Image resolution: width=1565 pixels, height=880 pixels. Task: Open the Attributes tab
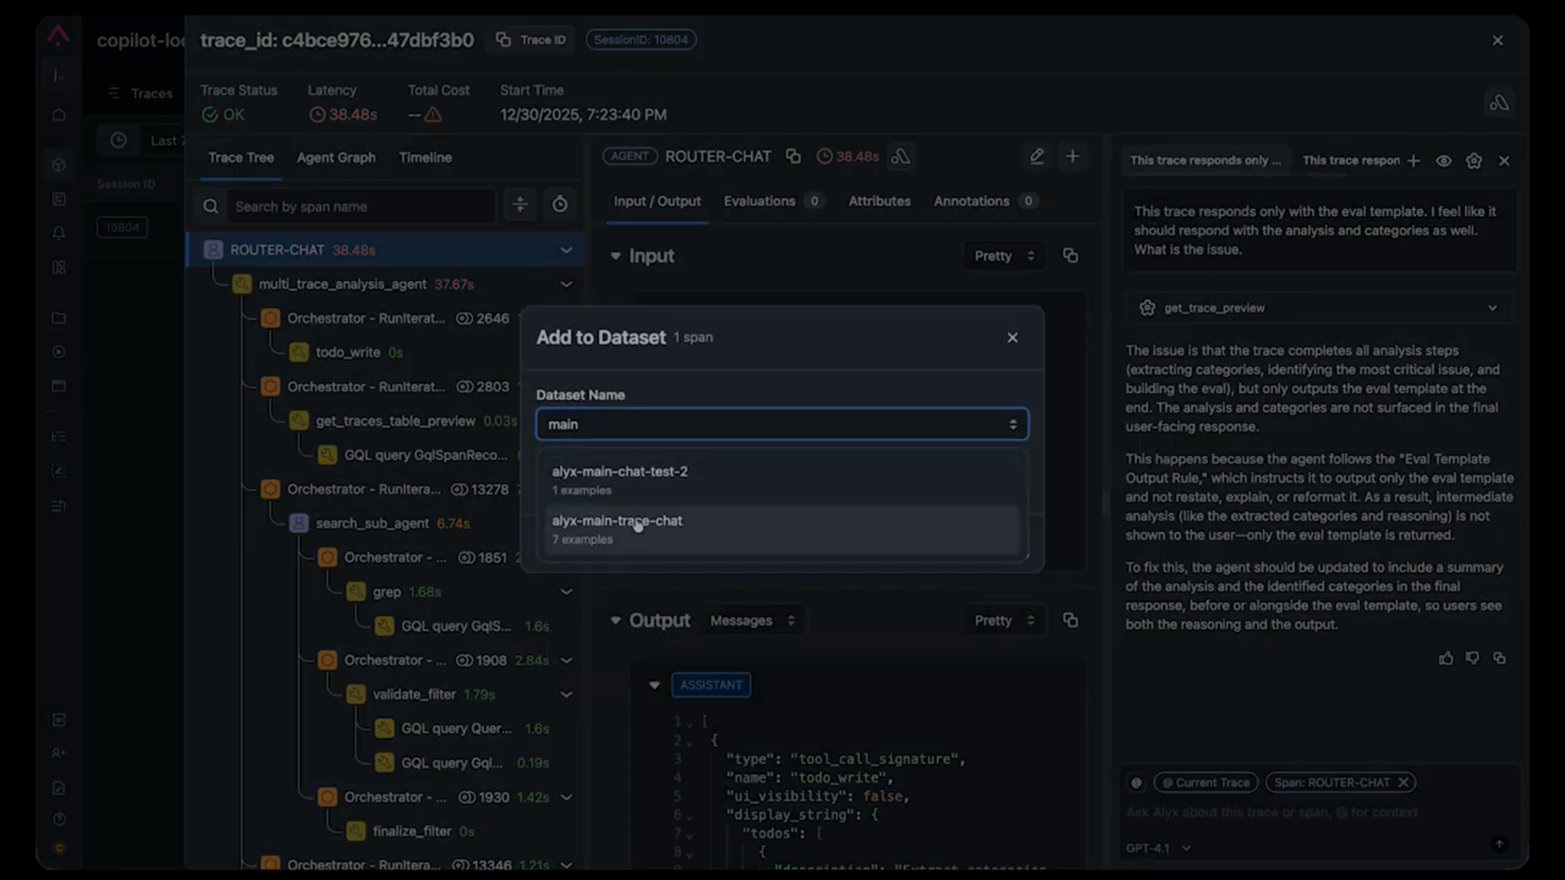880,201
